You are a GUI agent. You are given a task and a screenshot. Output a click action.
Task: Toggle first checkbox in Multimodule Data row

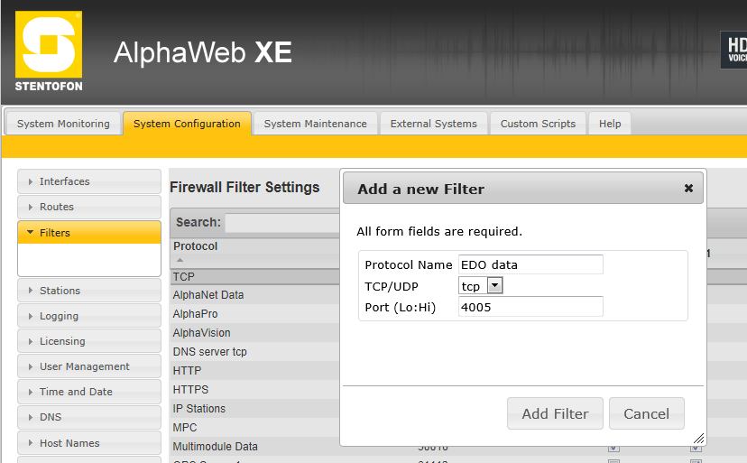(613, 448)
